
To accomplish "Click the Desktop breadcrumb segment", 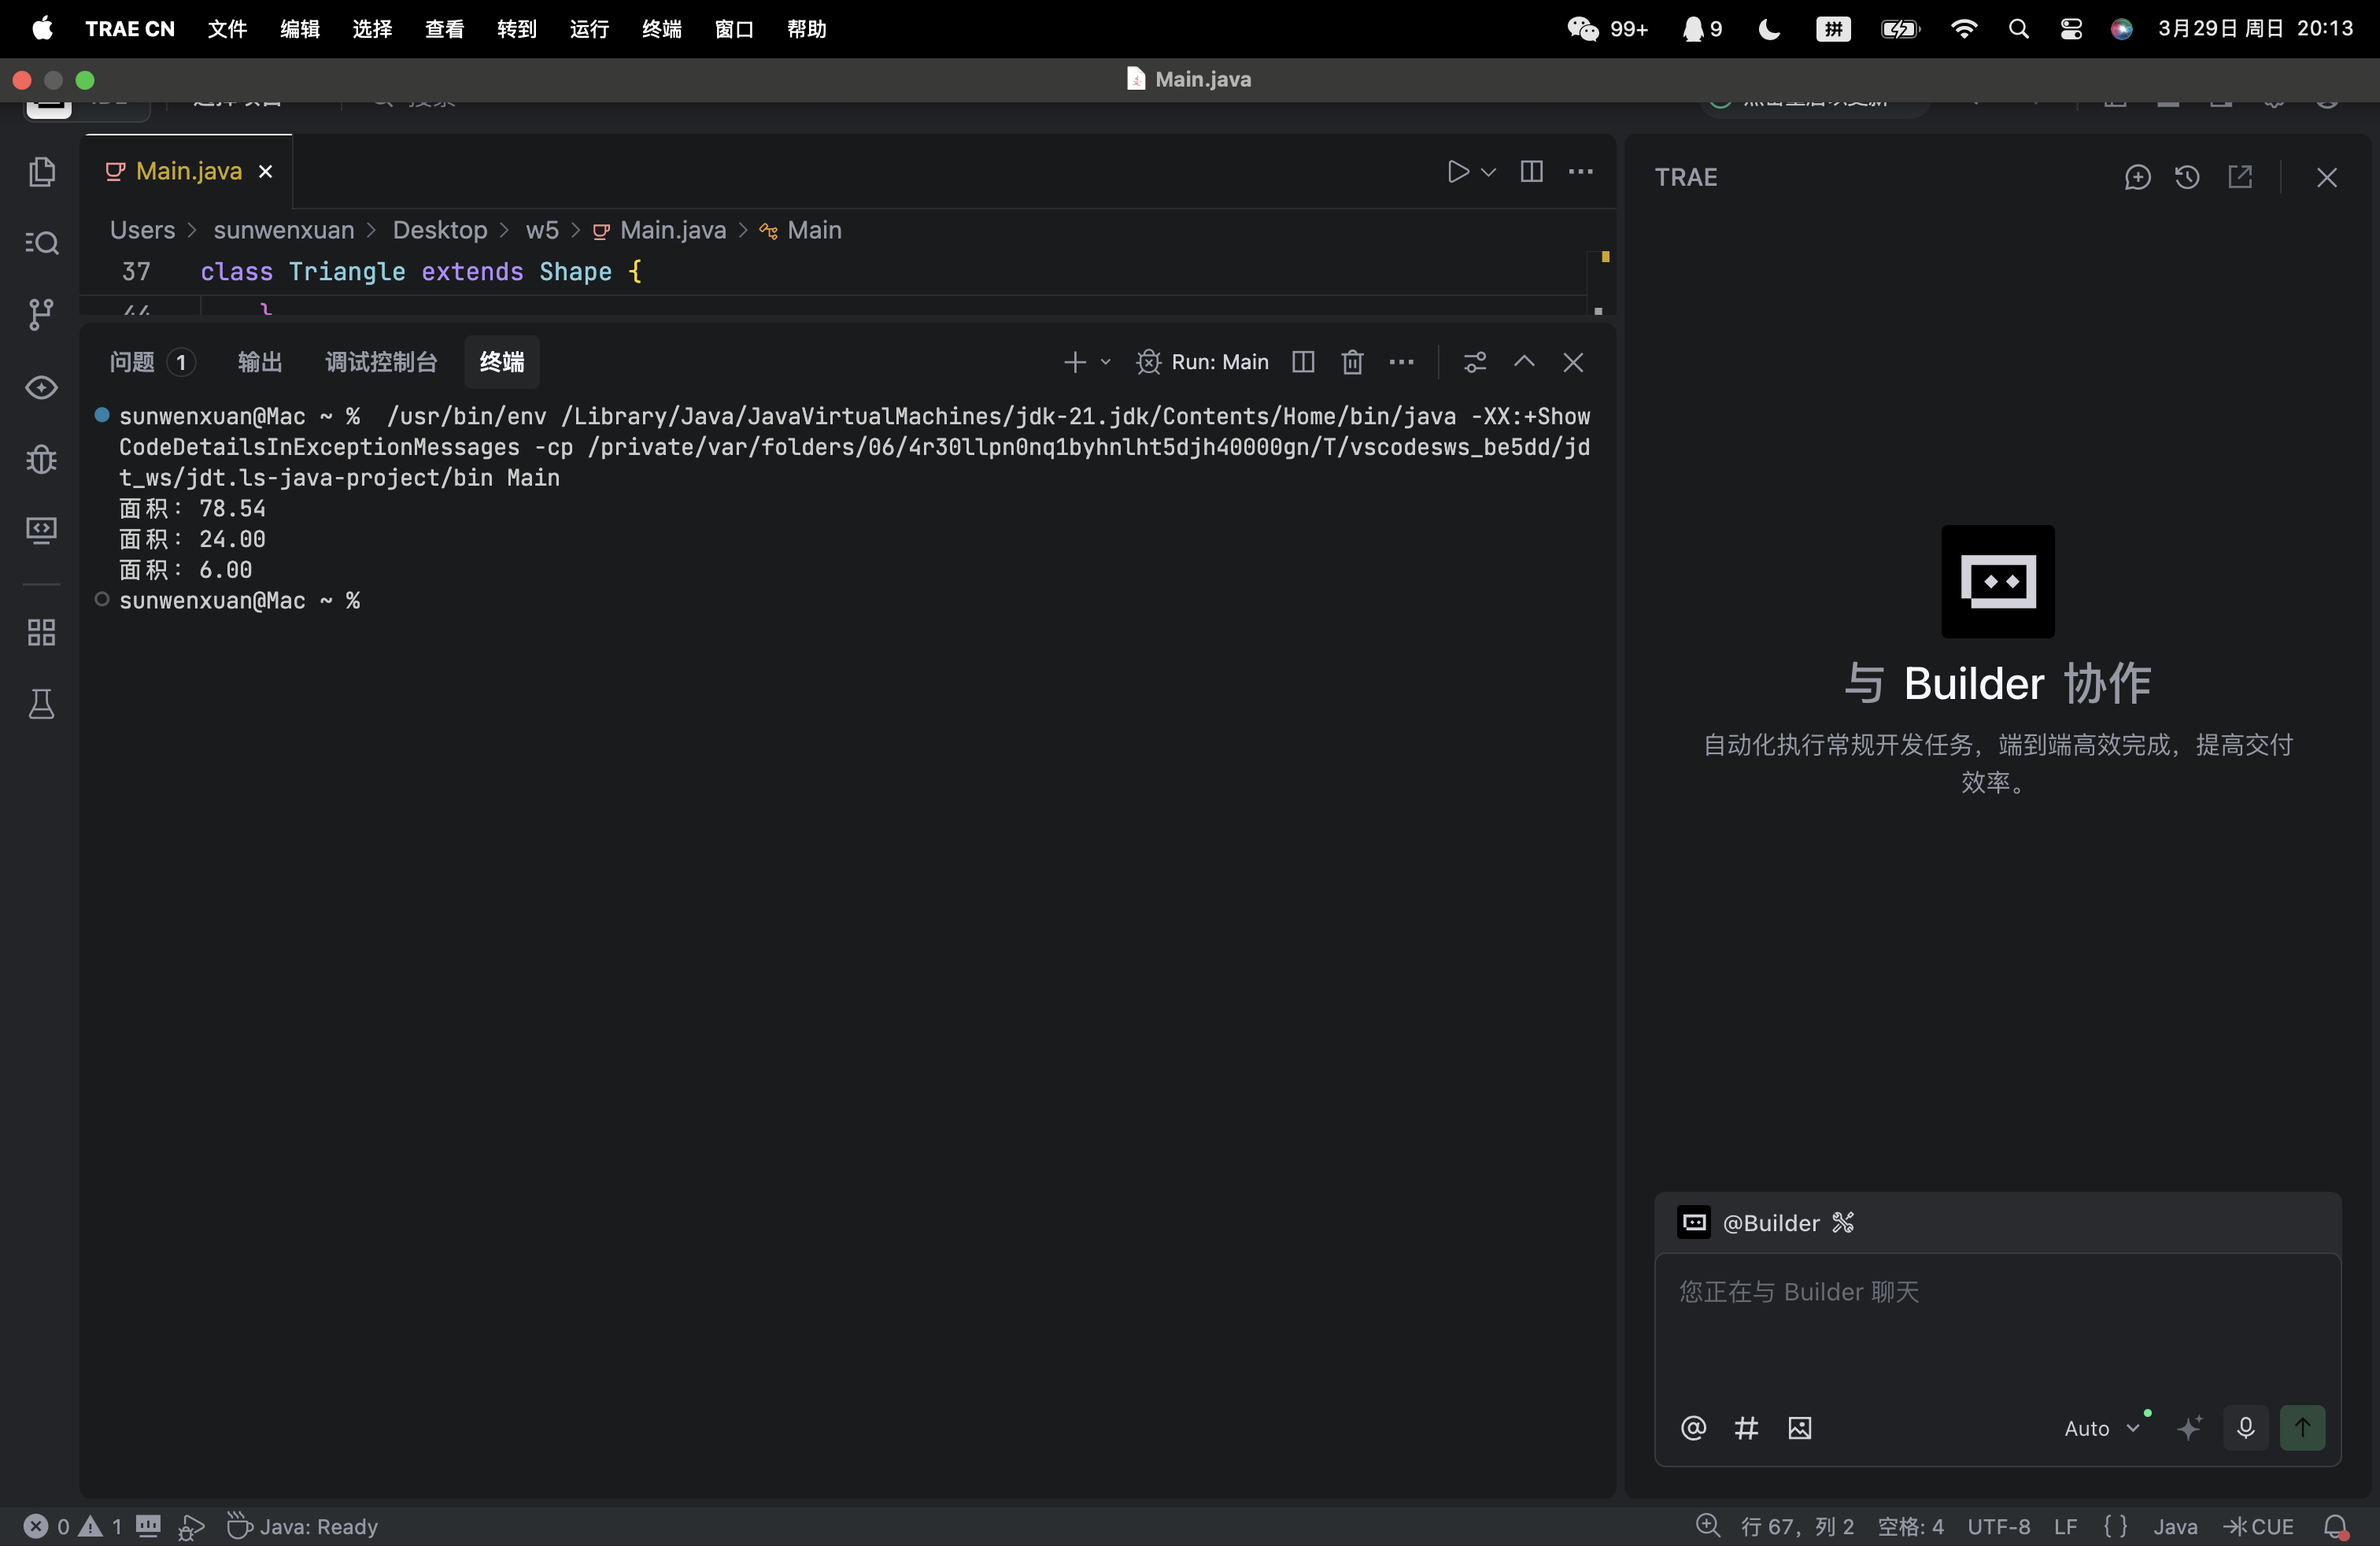I will 439,230.
